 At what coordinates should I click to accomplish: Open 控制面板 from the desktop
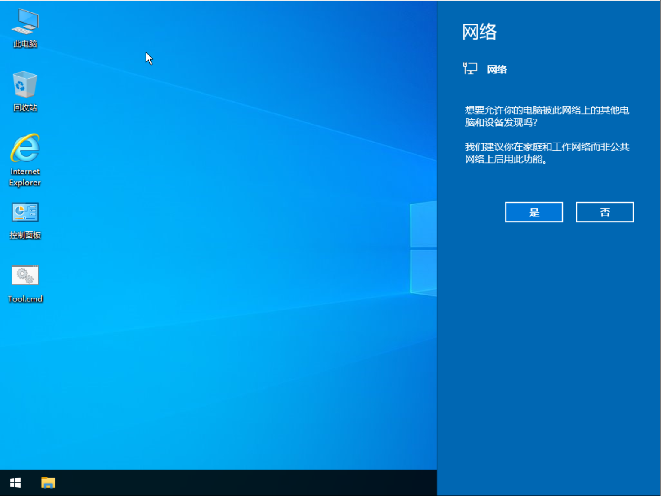pos(24,212)
